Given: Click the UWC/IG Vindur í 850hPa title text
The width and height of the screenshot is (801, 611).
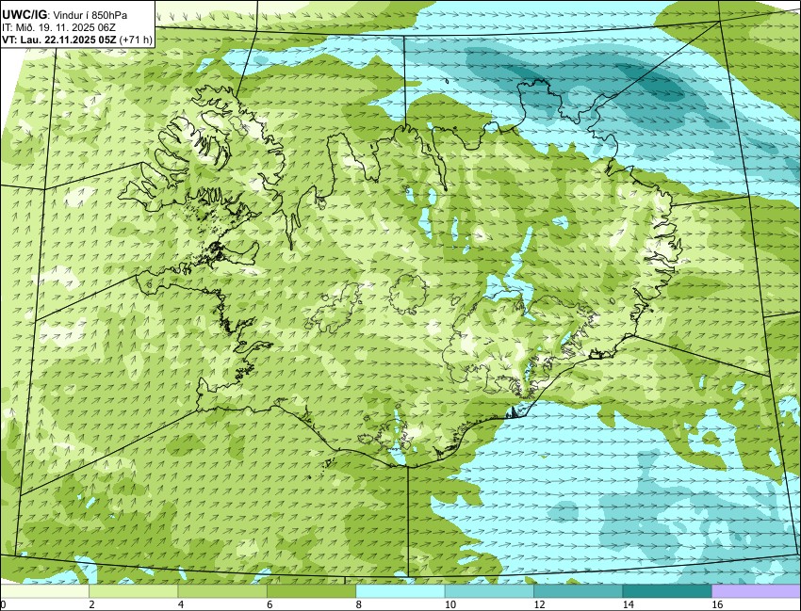Looking at the screenshot, I should coord(64,16).
